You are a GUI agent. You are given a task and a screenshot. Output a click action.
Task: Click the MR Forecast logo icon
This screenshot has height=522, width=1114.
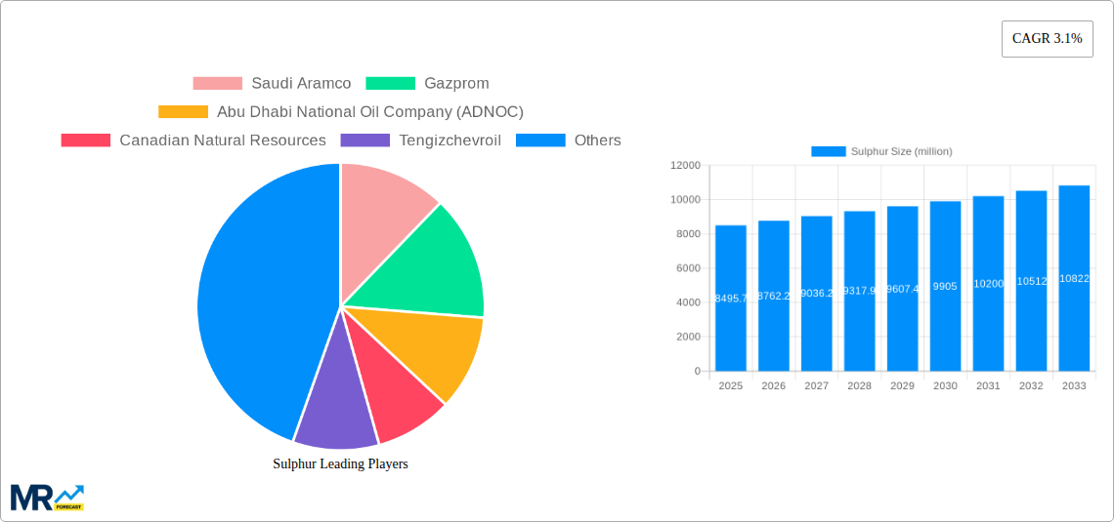(x=47, y=497)
